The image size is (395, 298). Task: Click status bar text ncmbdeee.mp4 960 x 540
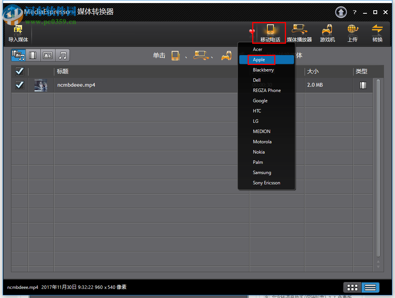(67, 287)
